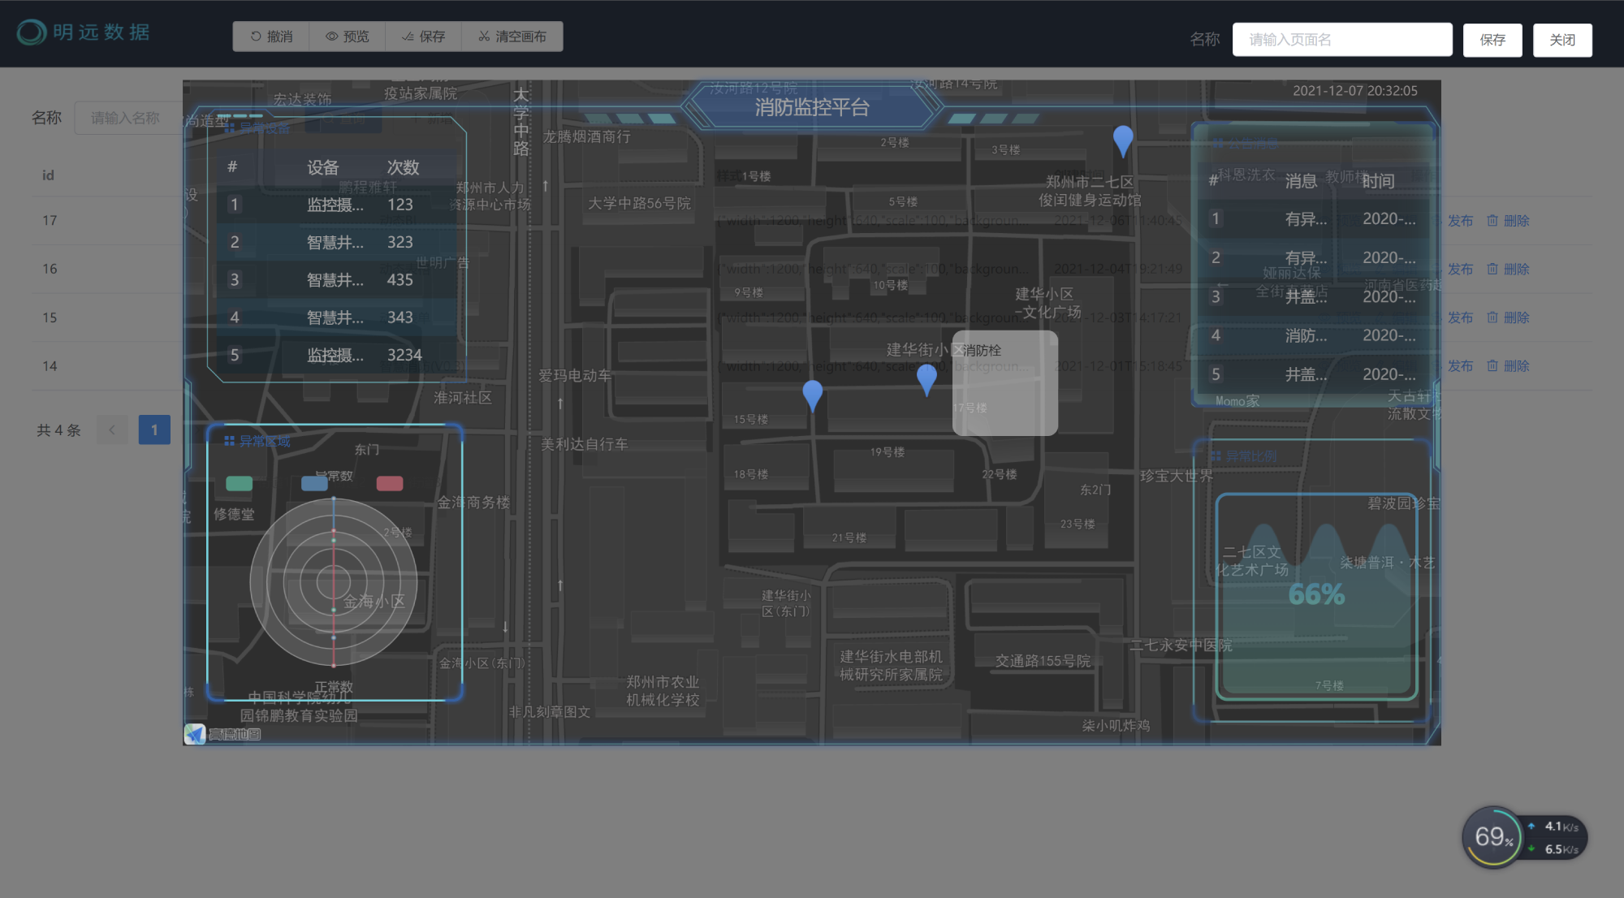This screenshot has width=1624, height=898.
Task: Click id cell 15 in list
Action: pyautogui.click(x=50, y=317)
